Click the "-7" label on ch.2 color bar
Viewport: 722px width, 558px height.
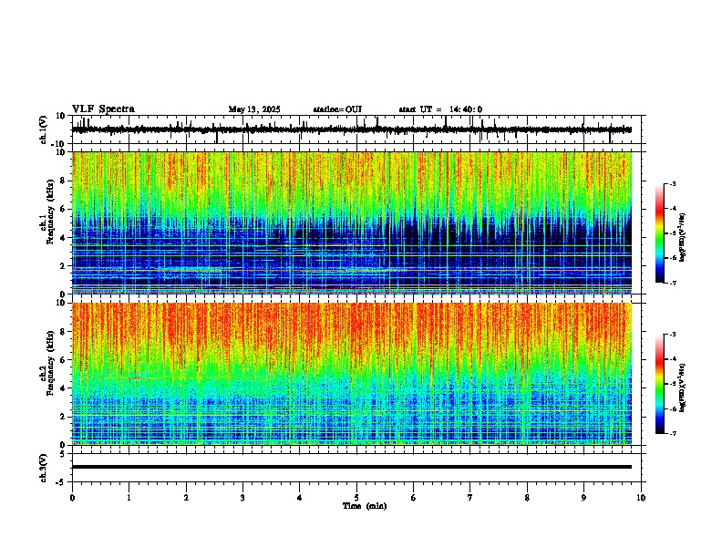tap(672, 433)
